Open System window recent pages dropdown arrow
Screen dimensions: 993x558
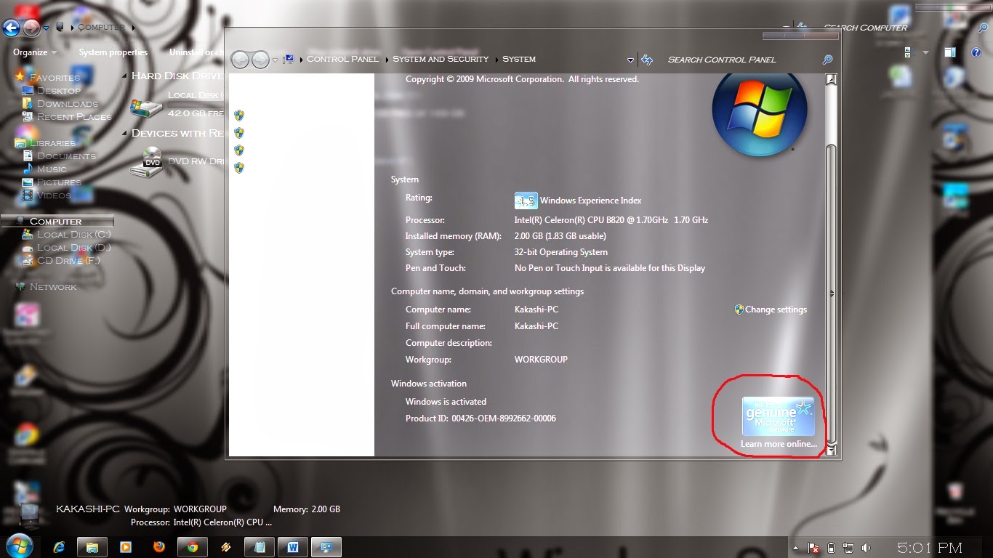coord(276,60)
